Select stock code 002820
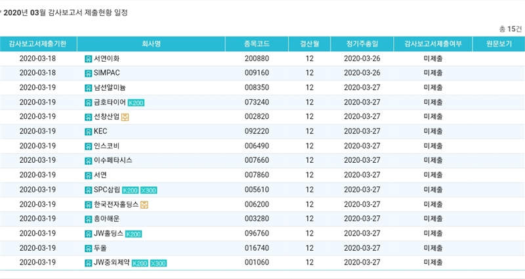Screen dimensions: 525x279 point(257,117)
